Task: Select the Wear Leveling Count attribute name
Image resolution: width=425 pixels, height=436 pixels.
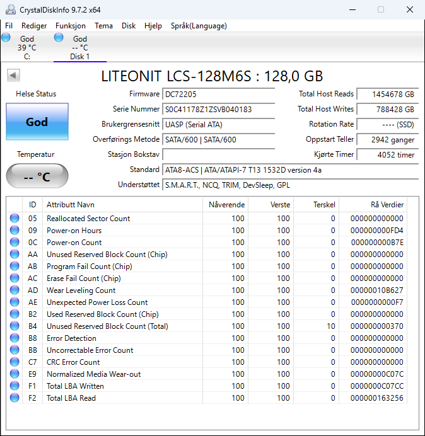Action: click(x=81, y=290)
